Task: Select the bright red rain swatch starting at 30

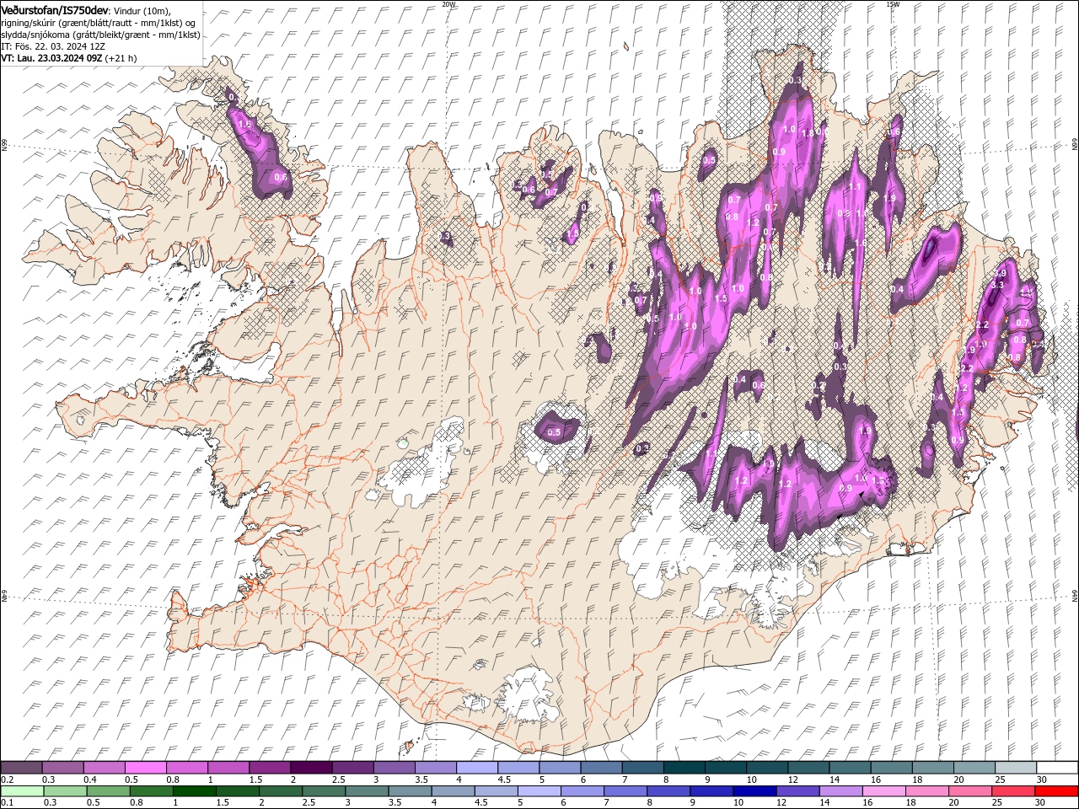Action: (1057, 791)
